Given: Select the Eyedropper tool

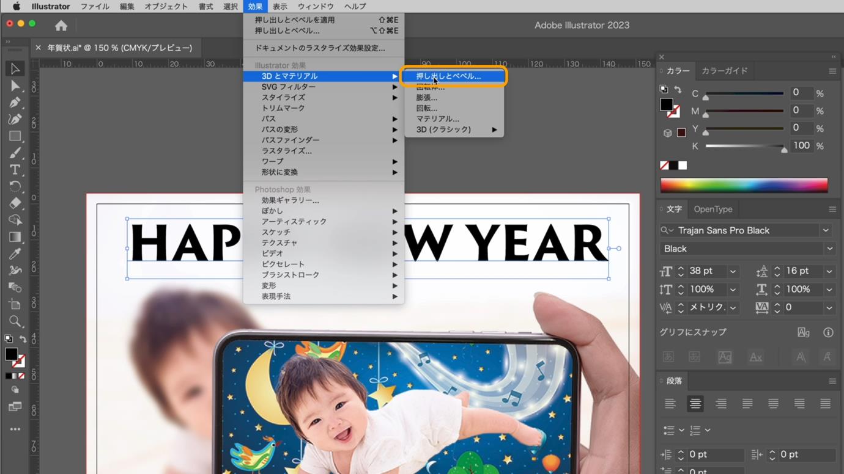Looking at the screenshot, I should coord(15,253).
